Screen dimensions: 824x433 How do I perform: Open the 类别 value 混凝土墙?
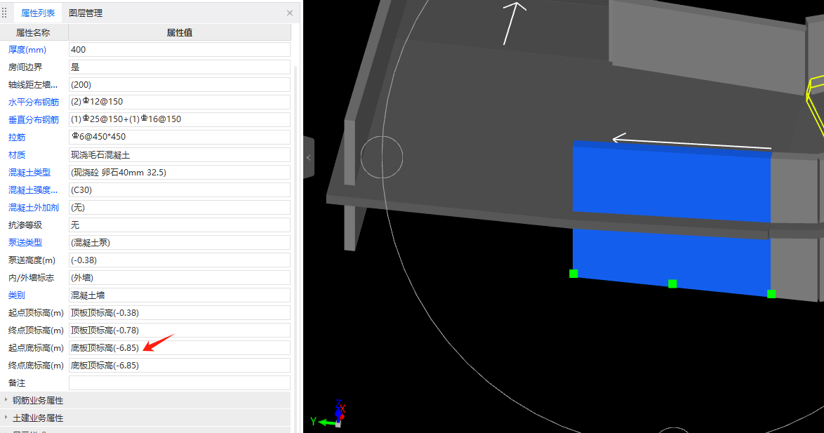point(180,295)
